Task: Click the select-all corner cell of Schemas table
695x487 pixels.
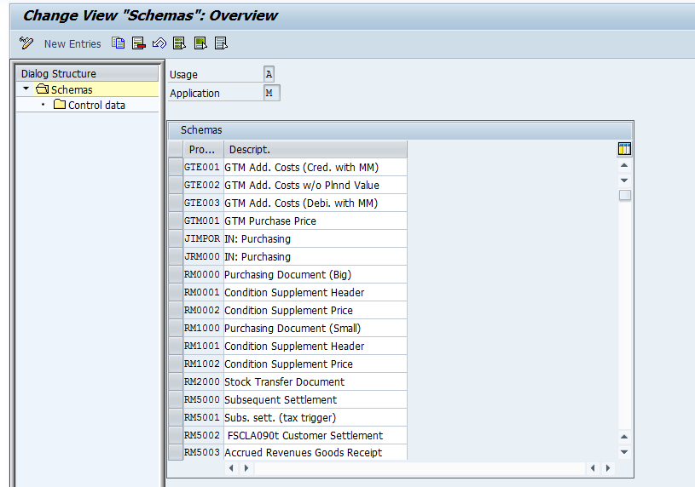Action: coord(176,150)
